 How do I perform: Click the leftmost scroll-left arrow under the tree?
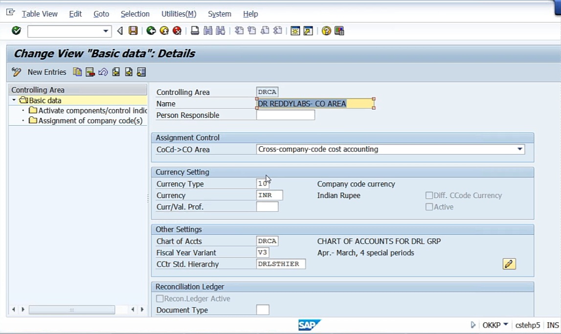(14, 310)
